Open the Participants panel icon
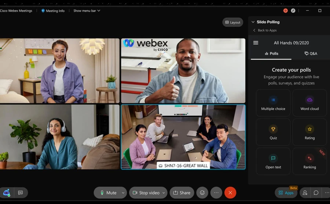Image resolution: width=330 pixels, height=204 pixels. pos(305,193)
